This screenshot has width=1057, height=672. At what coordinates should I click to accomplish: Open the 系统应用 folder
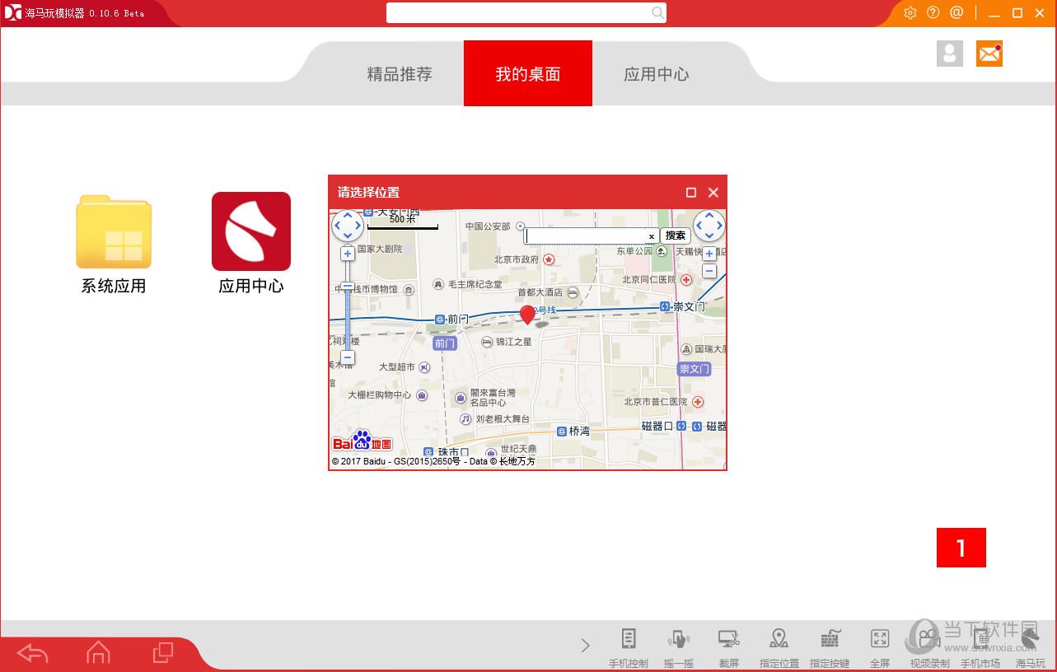click(114, 245)
